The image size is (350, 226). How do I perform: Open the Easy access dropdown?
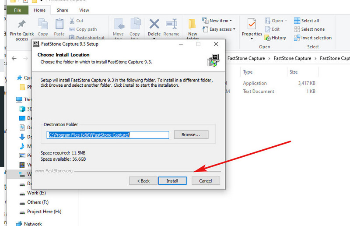click(x=219, y=29)
